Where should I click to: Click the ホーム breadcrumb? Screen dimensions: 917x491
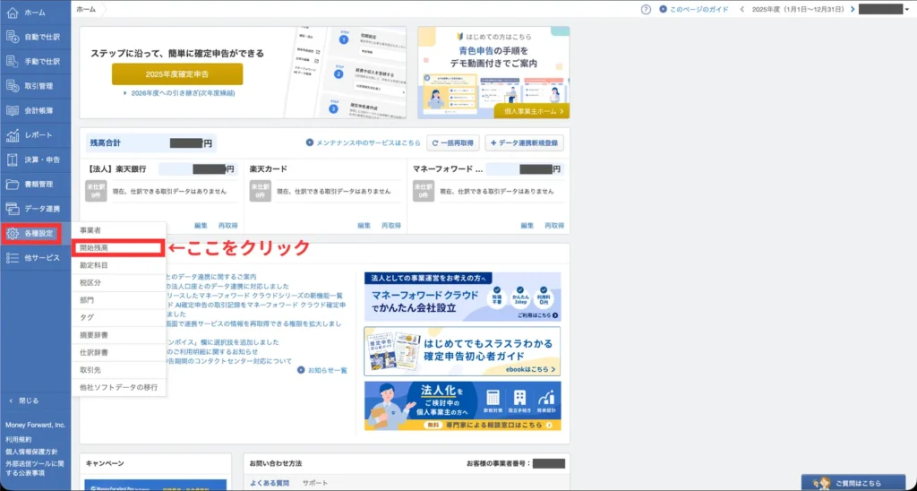(86, 9)
